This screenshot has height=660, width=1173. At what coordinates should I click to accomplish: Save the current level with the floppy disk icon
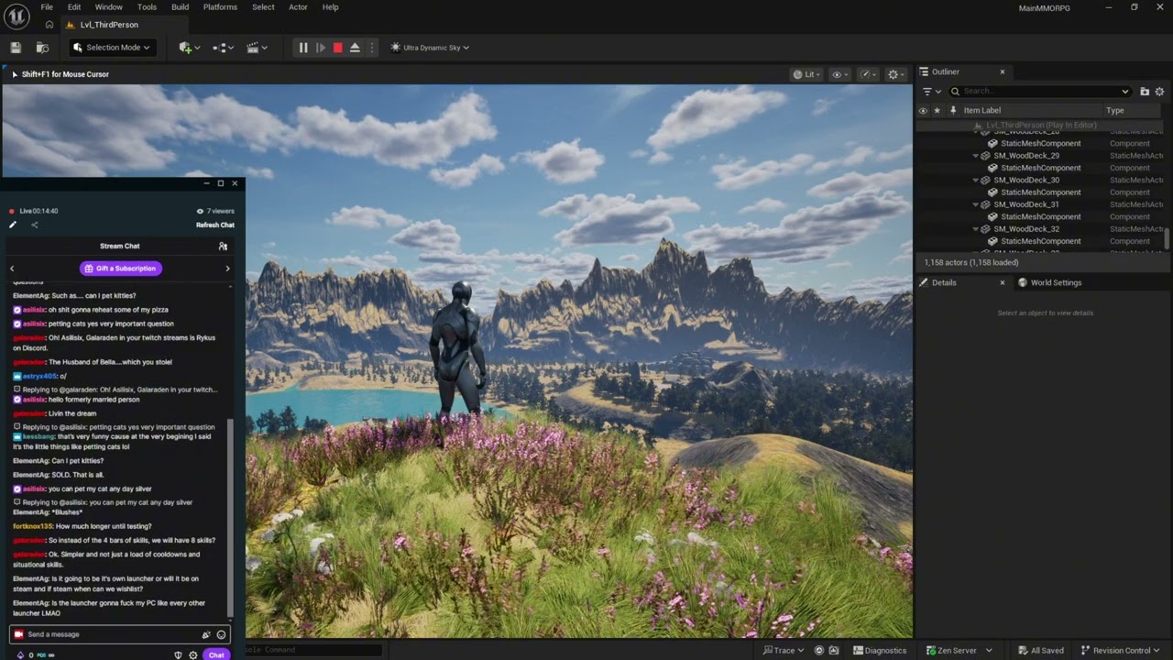pos(16,48)
